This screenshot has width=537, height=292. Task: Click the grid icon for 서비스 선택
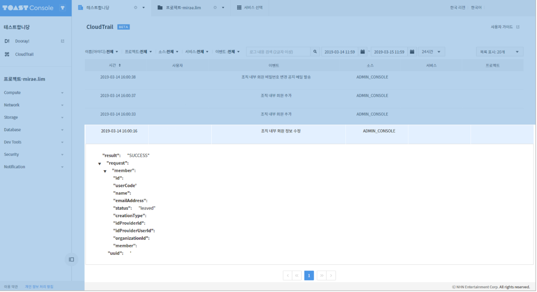[x=239, y=8]
